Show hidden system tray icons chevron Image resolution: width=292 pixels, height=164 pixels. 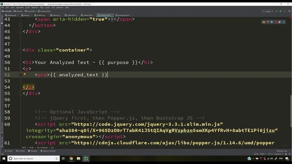(x=253, y=159)
